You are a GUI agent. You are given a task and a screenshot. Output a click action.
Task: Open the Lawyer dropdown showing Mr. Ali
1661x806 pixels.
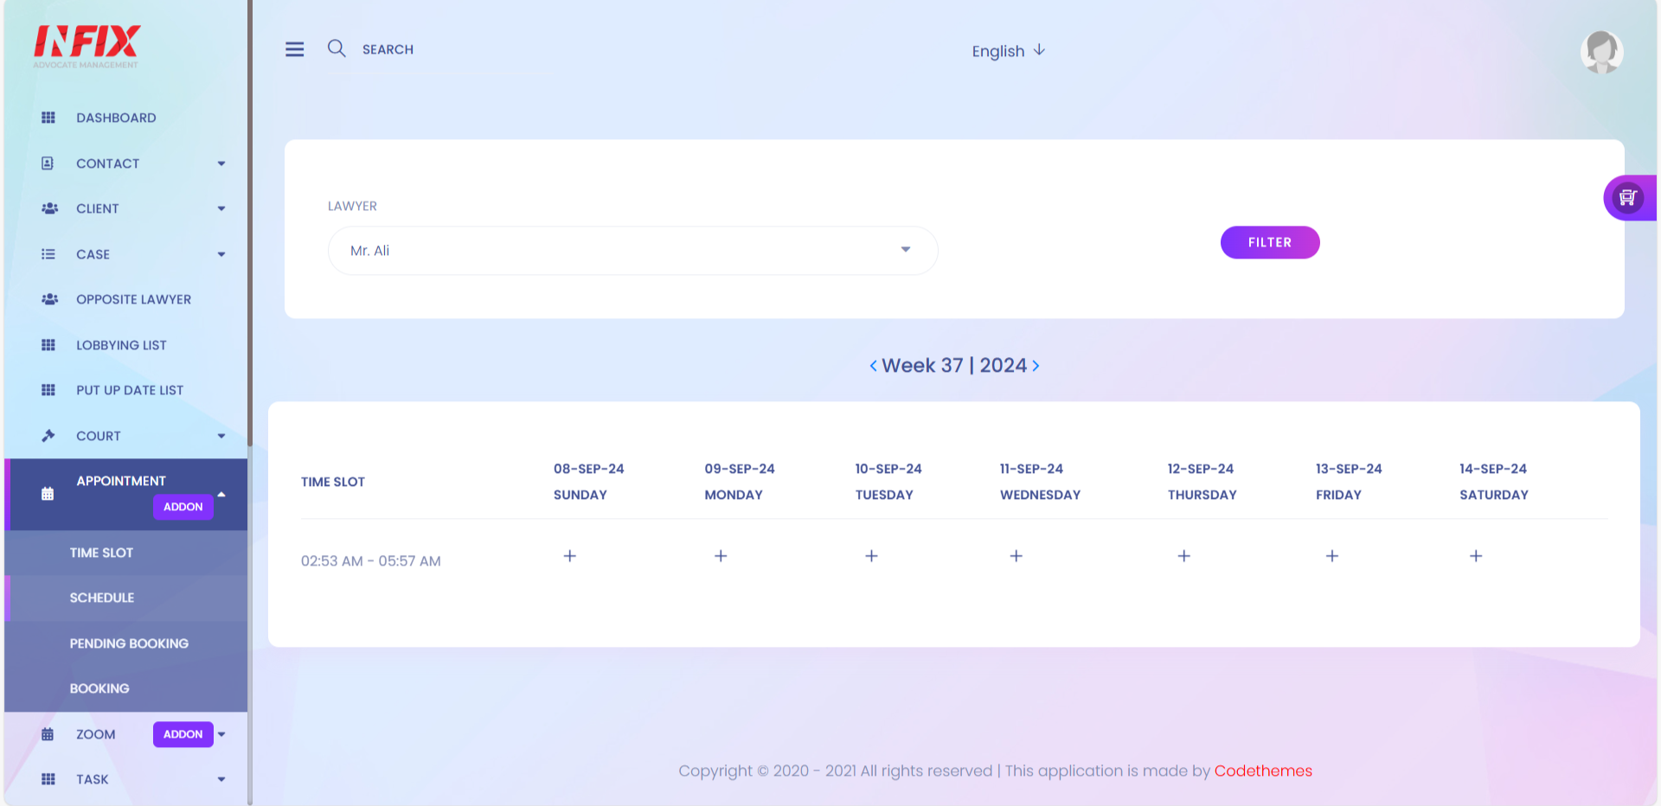pos(632,251)
